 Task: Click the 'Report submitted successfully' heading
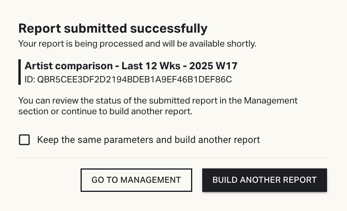coord(113,29)
